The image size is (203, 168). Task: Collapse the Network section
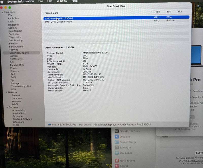(7, 92)
